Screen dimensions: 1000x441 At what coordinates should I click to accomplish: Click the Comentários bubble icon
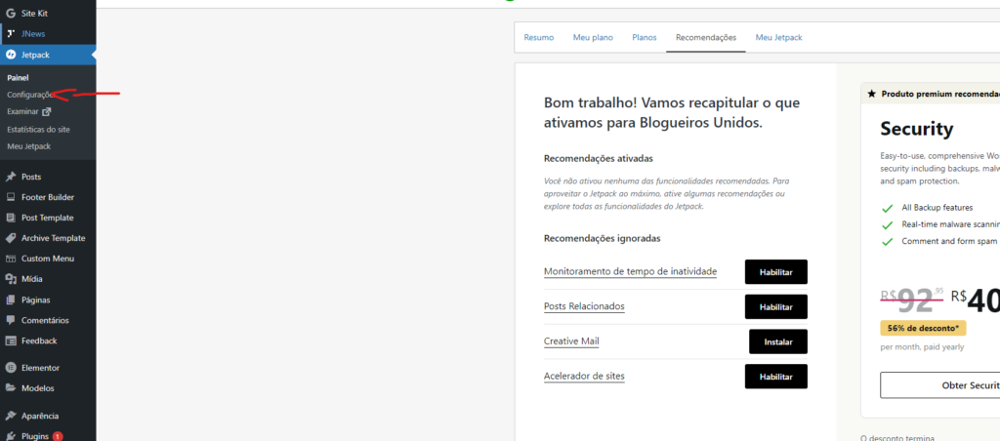pos(11,320)
